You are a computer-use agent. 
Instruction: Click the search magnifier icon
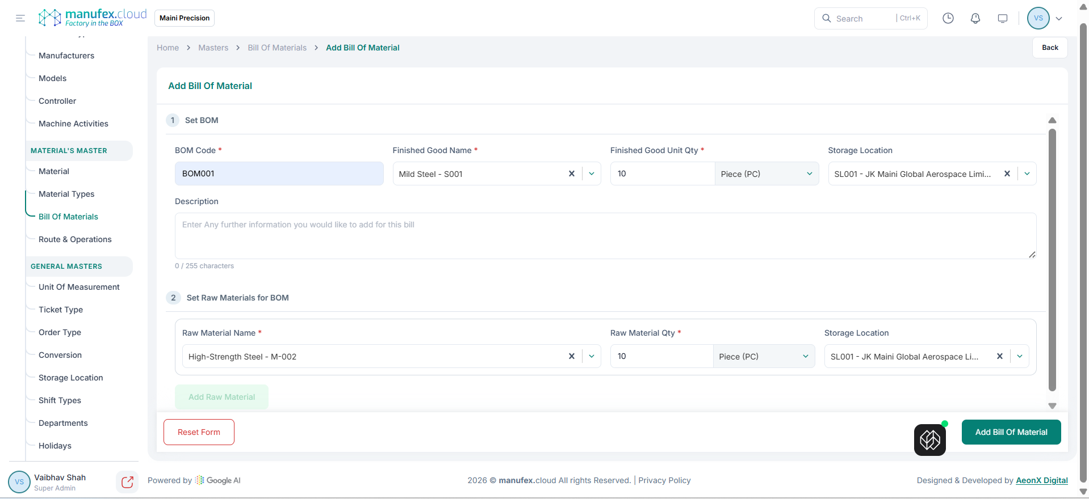pyautogui.click(x=827, y=18)
